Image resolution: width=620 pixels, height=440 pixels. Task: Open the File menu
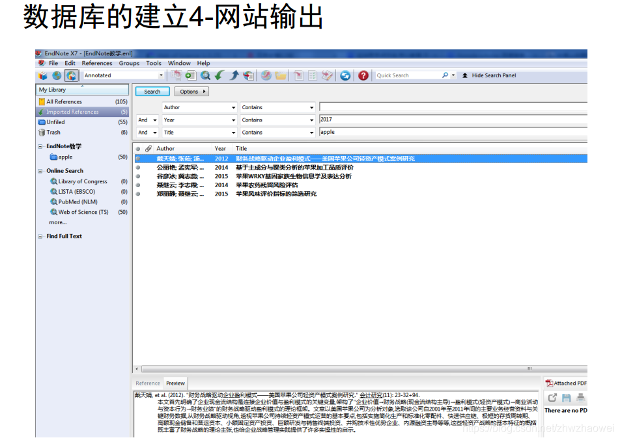point(53,63)
